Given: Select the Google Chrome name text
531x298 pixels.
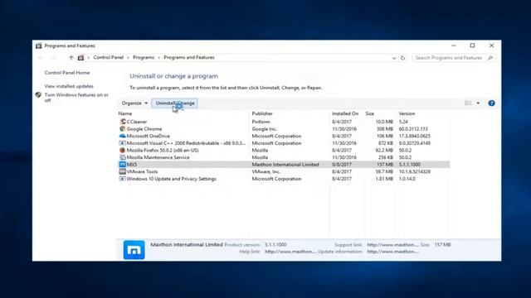Looking at the screenshot, I should point(144,129).
